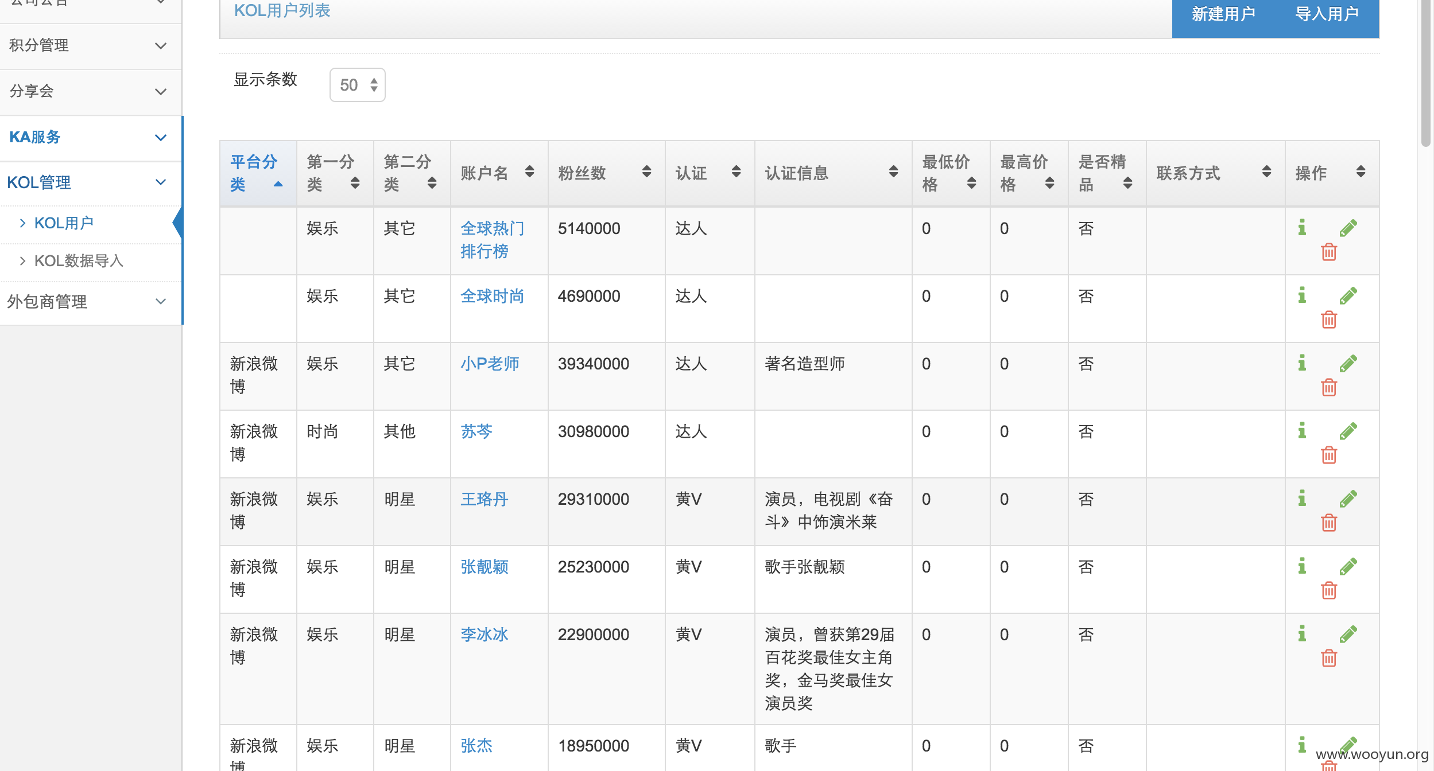
Task: Sort by 最高价格 column header
Action: coord(1029,173)
